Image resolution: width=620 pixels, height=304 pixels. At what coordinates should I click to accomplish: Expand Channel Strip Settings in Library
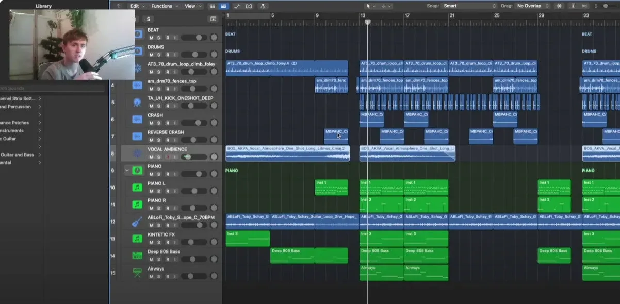pyautogui.click(x=40, y=98)
